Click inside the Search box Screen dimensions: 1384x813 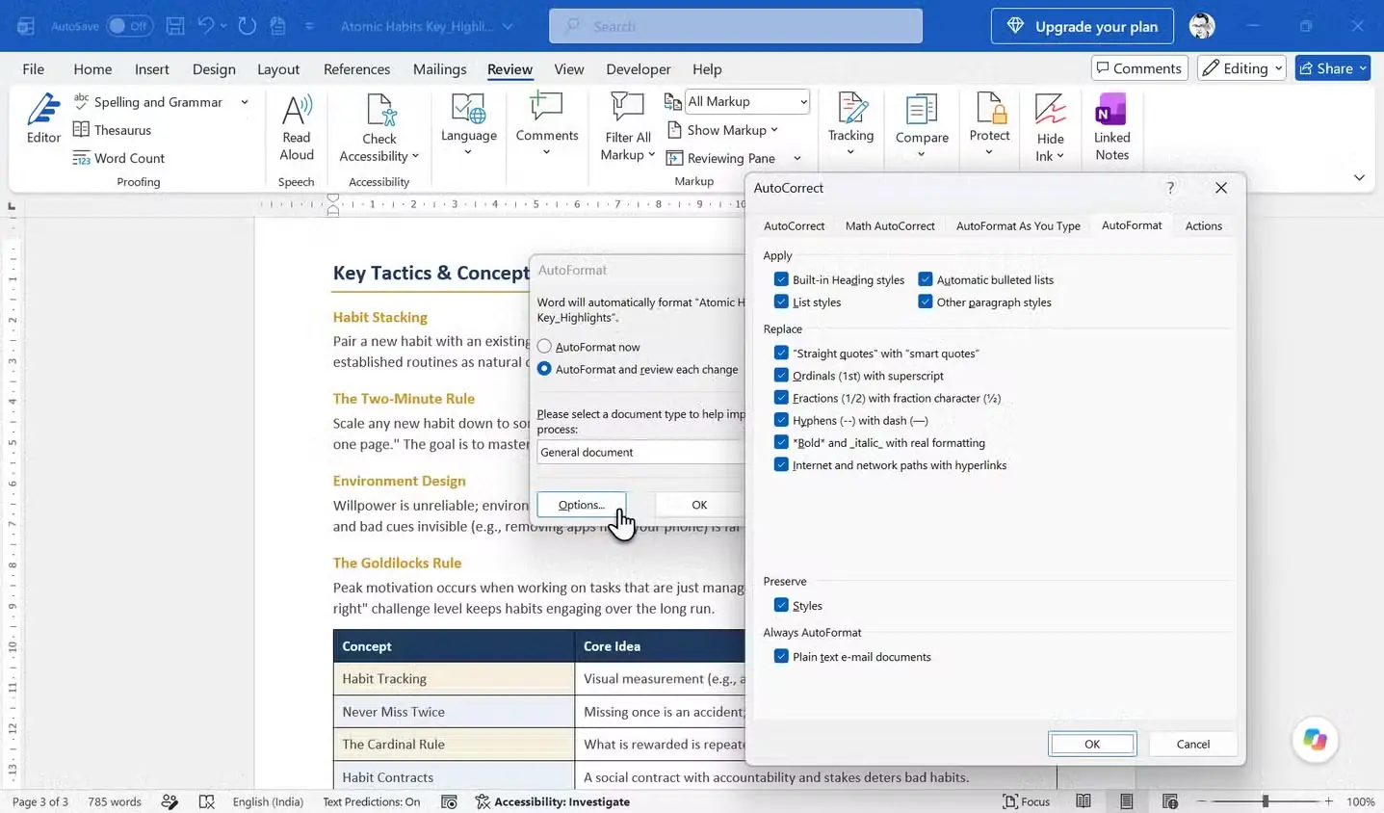(x=736, y=26)
